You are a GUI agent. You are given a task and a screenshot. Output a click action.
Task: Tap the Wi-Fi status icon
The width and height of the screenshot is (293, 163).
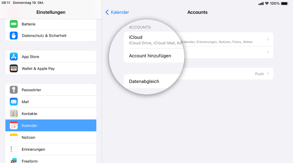(267, 4)
